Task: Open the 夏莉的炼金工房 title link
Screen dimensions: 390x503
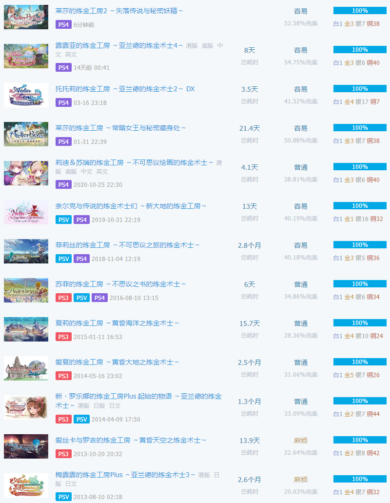Action: (117, 323)
